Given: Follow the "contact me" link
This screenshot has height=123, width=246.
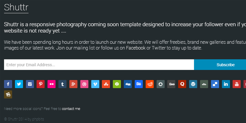Looking at the screenshot, I should [71, 109].
